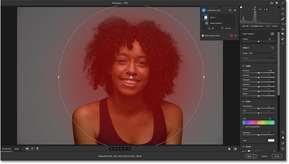289x164 pixels.
Task: Click the Feather value field showing 50
Action: (271, 39)
